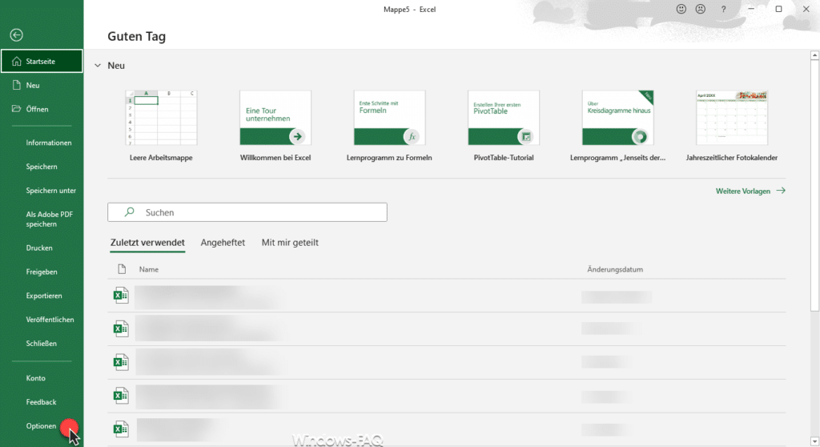Click the Öffnen folder icon
The image size is (820, 447).
click(x=16, y=109)
